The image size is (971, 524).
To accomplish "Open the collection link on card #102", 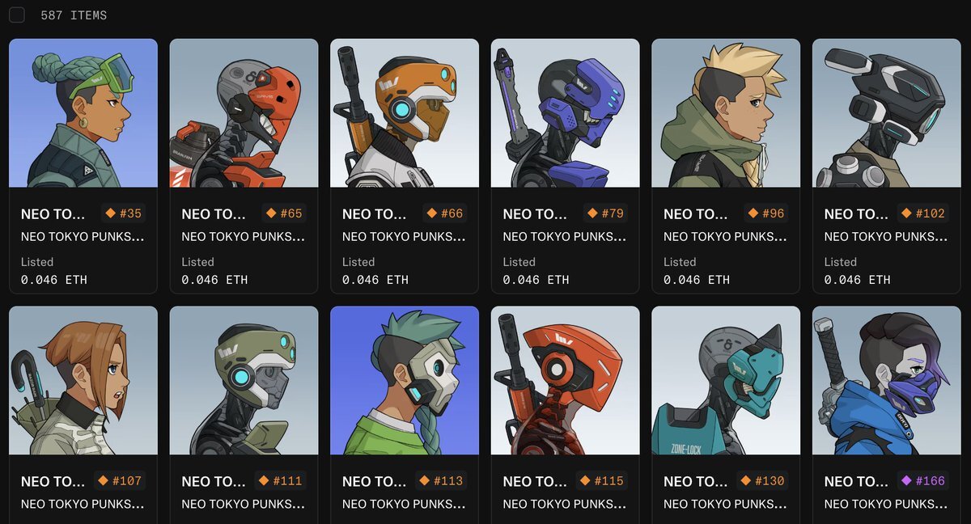I will [x=886, y=237].
